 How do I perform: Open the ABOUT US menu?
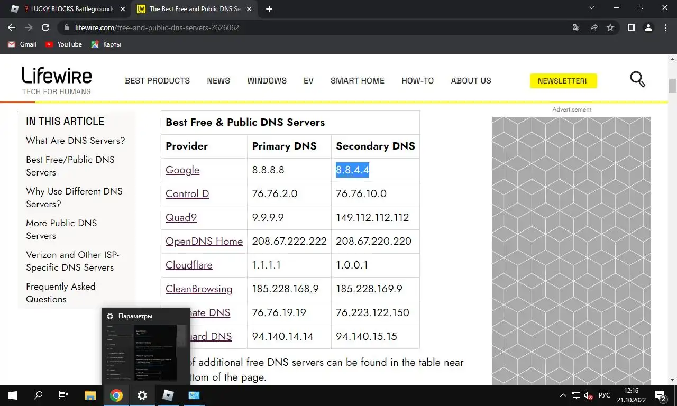[471, 81]
